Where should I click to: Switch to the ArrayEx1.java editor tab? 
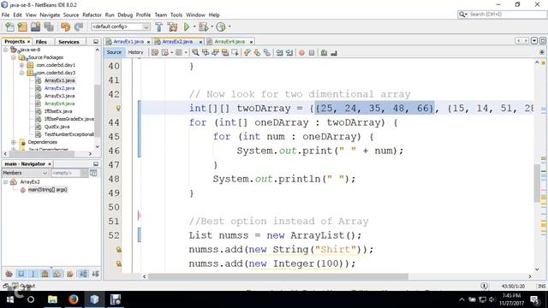pyautogui.click(x=128, y=42)
